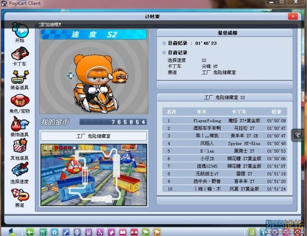Click the magenta bird icon
This screenshot has width=307, height=236.
(111, 232)
